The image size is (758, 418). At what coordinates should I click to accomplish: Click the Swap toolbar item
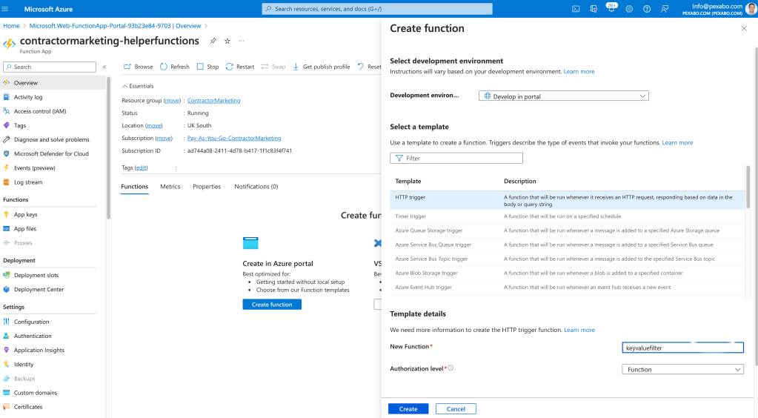(273, 67)
